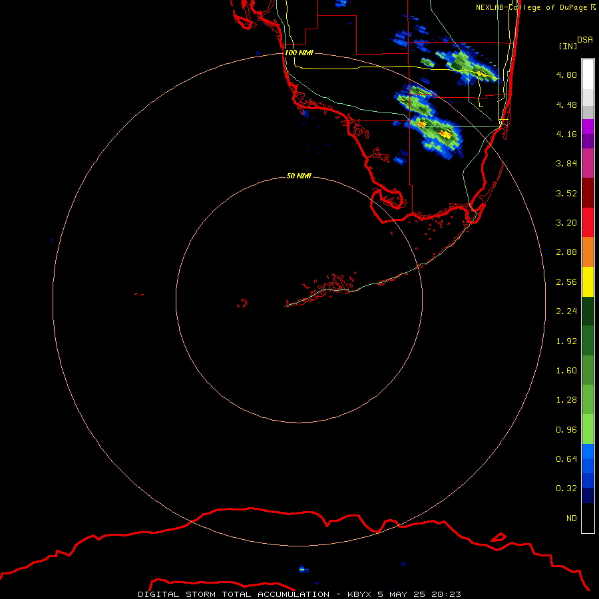Select the 4.48 legend value
Screen dimensions: 599x599
(x=566, y=104)
